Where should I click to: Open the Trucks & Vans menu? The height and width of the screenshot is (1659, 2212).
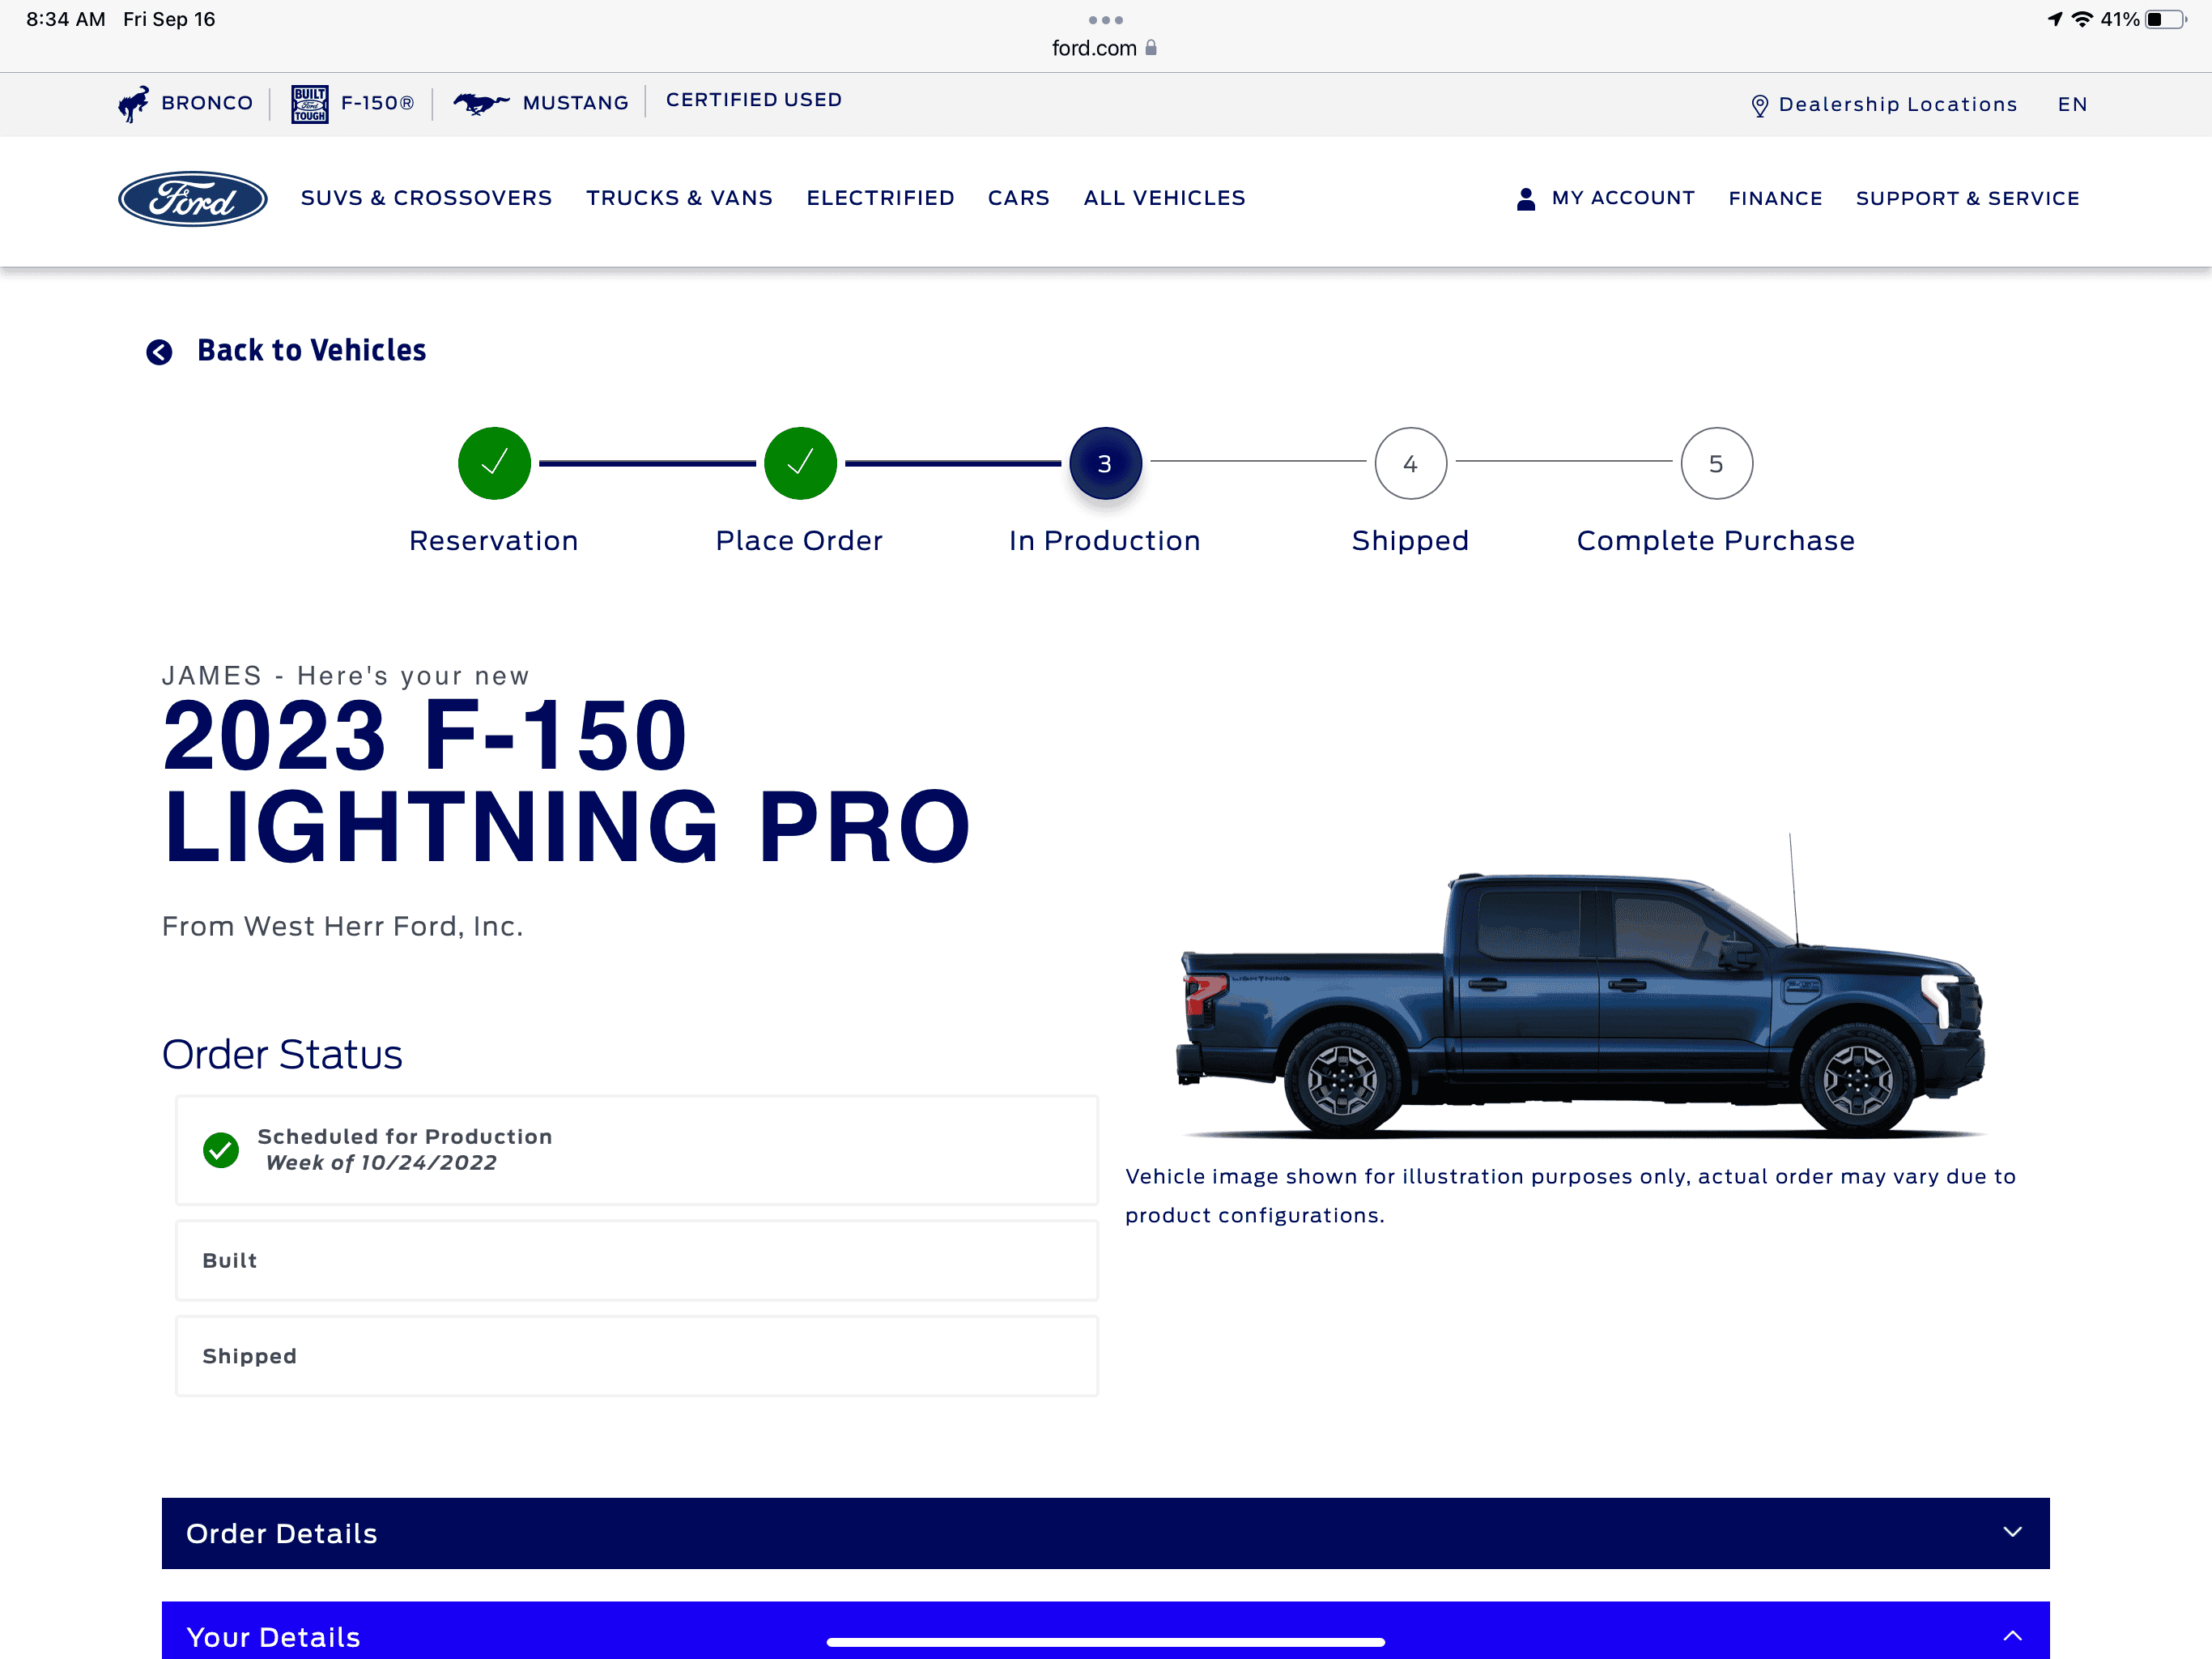click(x=679, y=198)
